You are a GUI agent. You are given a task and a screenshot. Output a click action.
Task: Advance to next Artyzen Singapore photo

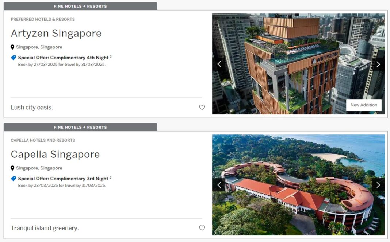[378, 64]
